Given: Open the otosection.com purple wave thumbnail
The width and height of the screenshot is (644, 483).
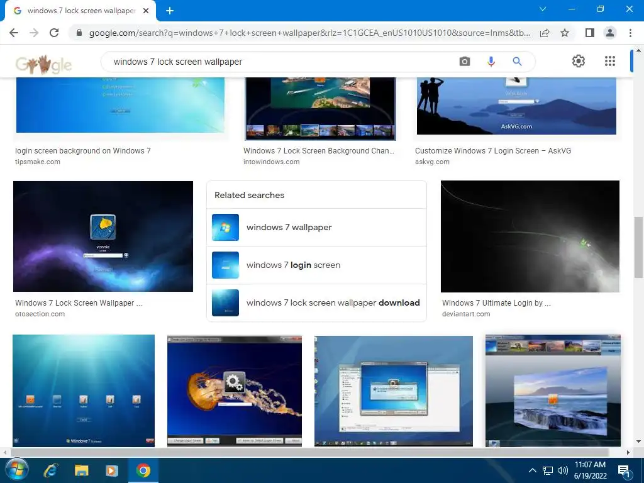Looking at the screenshot, I should point(103,236).
